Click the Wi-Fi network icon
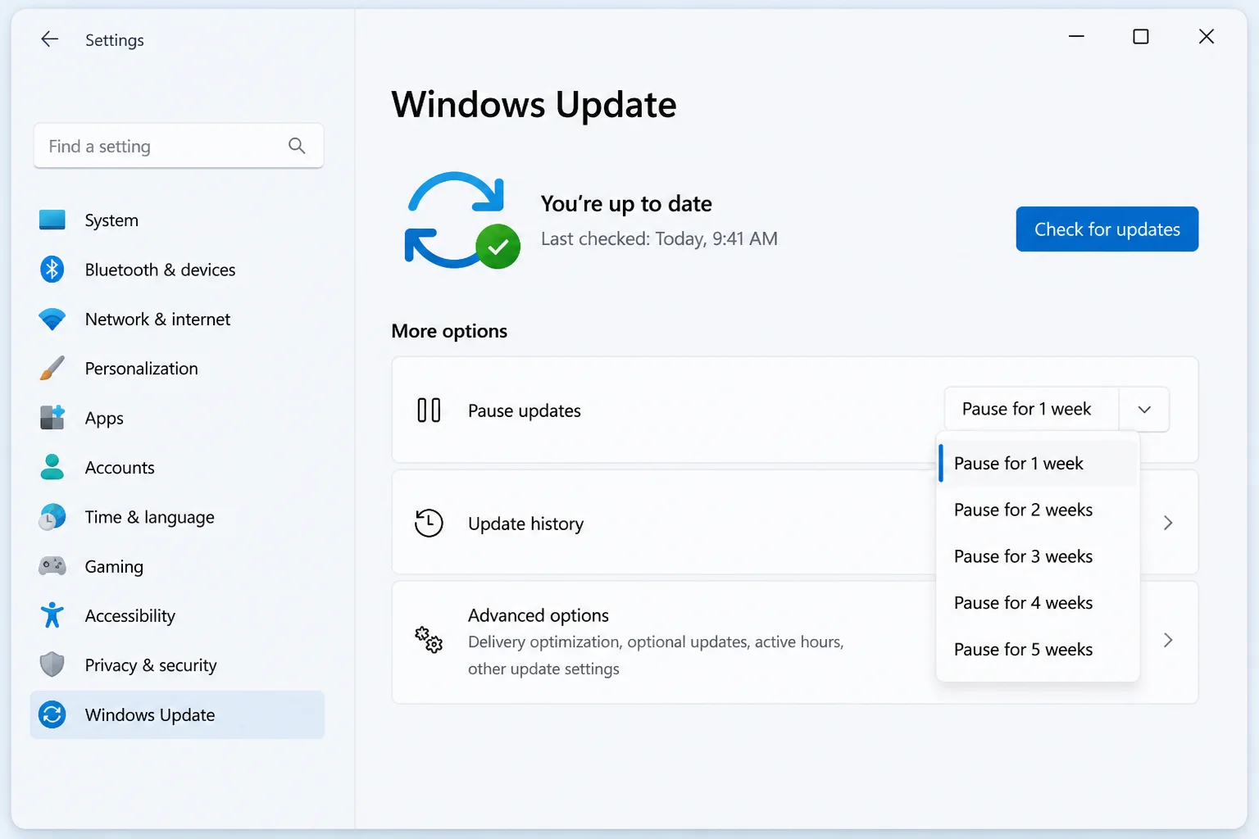The height and width of the screenshot is (839, 1259). (52, 320)
